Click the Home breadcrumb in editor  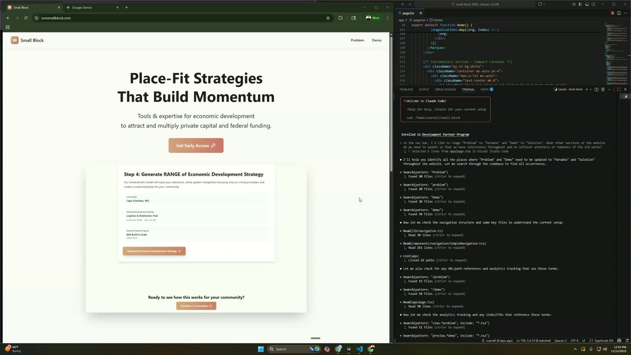point(437,20)
